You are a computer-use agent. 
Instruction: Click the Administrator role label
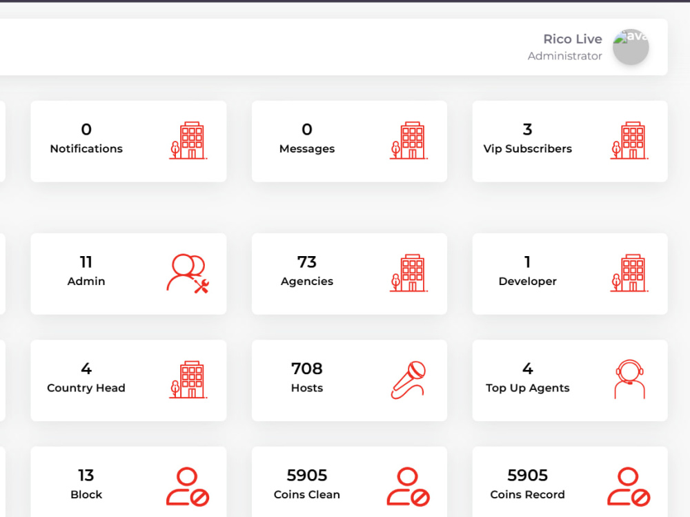[565, 56]
